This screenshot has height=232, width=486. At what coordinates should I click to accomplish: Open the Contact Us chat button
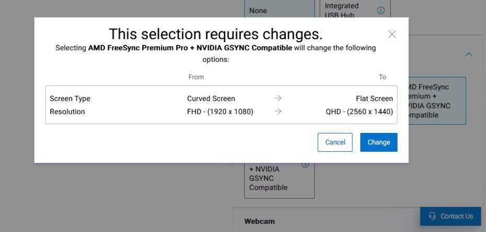pos(450,216)
